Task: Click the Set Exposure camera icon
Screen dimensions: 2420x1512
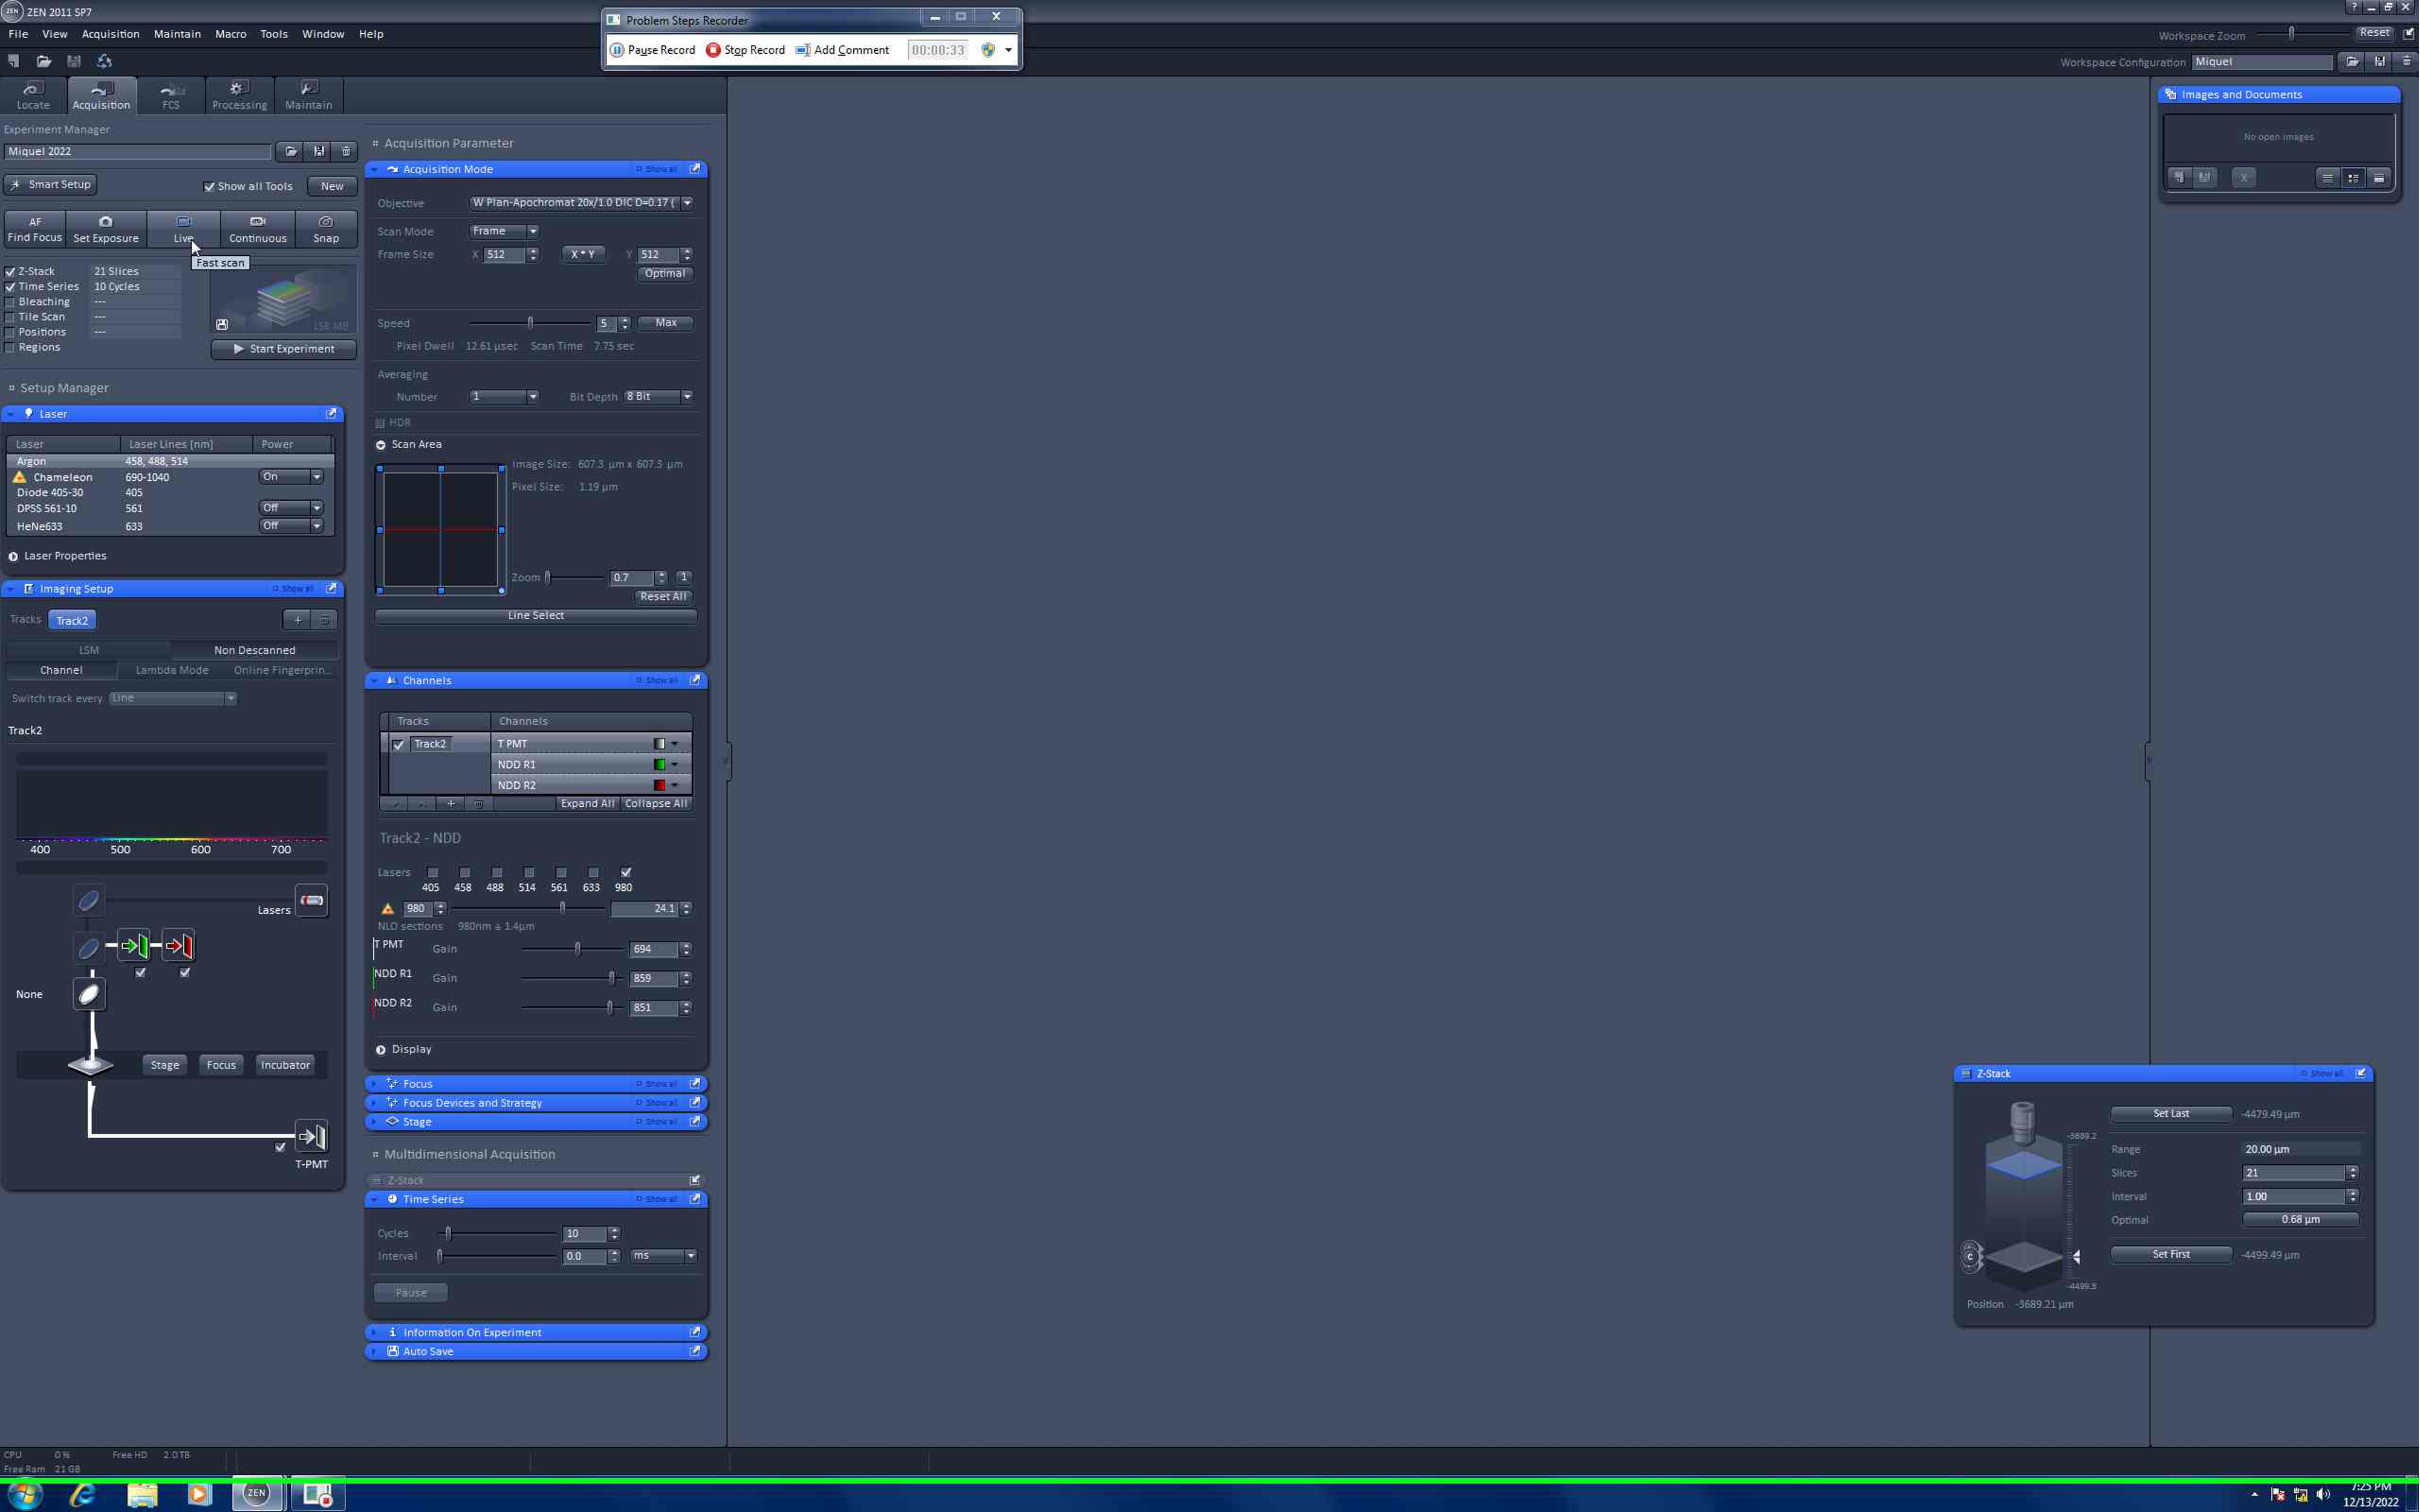Action: pyautogui.click(x=106, y=222)
